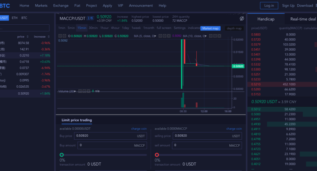Viewport: 317px width, 171px height.
Task: Select the 15min chart interval
Action: point(82,28)
